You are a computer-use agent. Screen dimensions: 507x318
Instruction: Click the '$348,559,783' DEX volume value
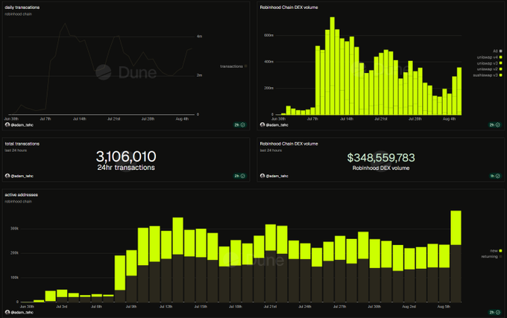pos(381,158)
